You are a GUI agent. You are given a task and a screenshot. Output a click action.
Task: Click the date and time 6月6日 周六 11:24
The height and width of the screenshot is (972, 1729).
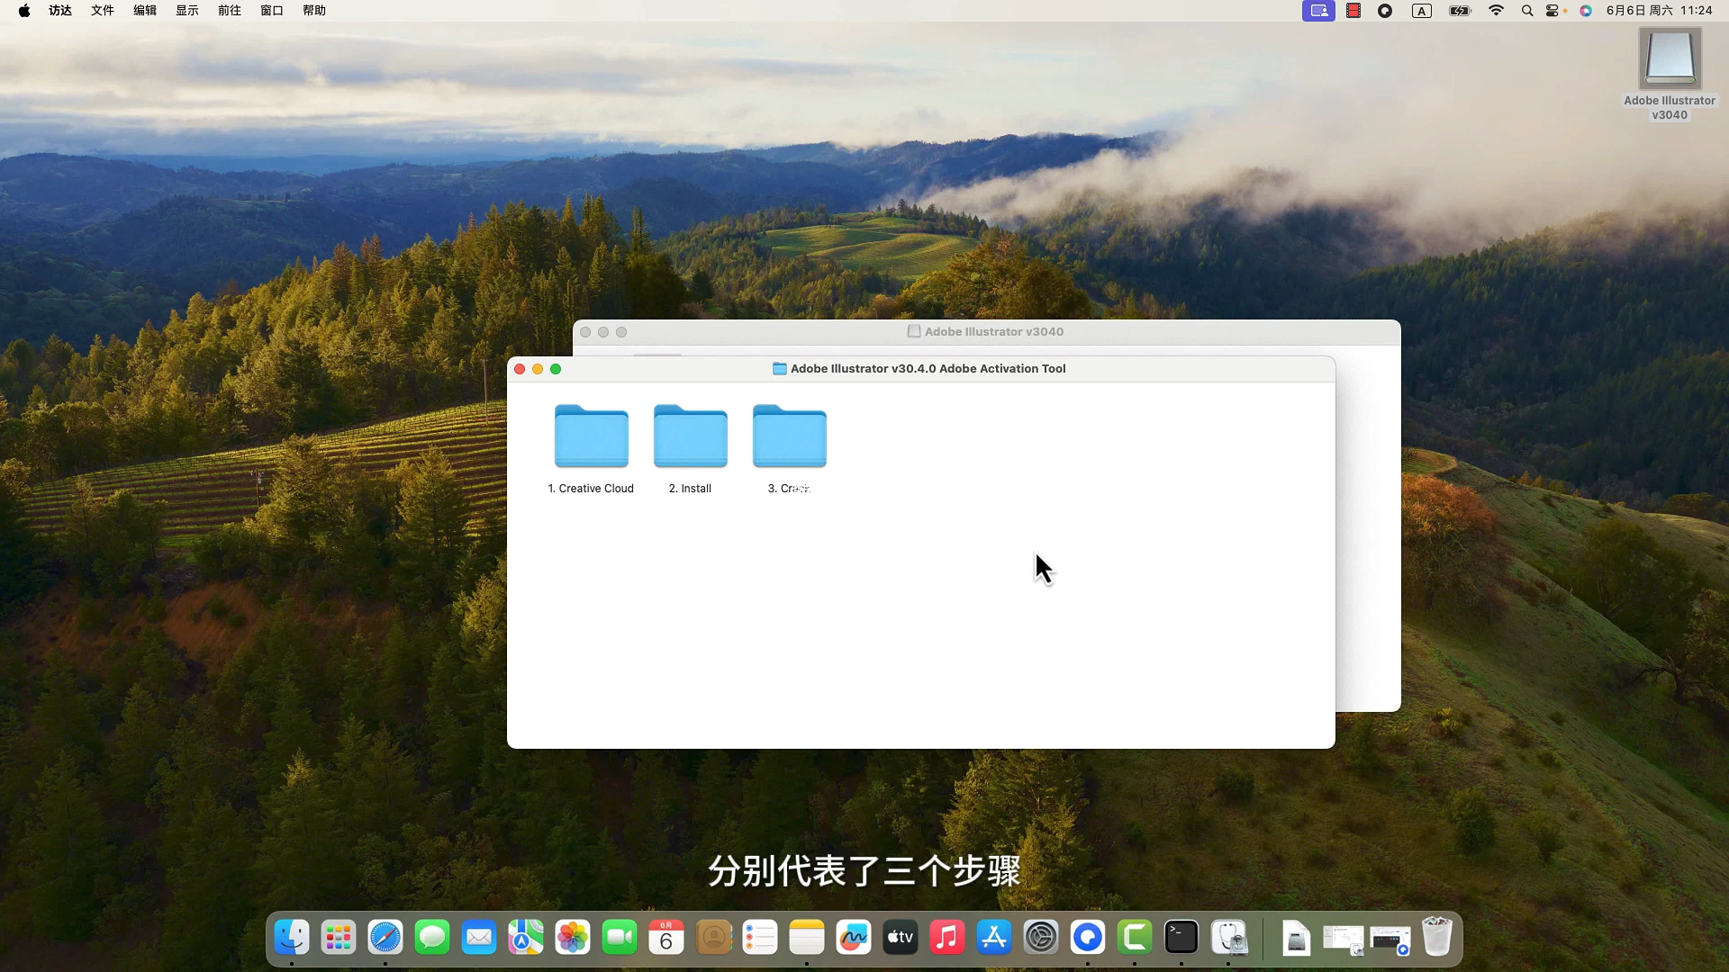pyautogui.click(x=1660, y=11)
